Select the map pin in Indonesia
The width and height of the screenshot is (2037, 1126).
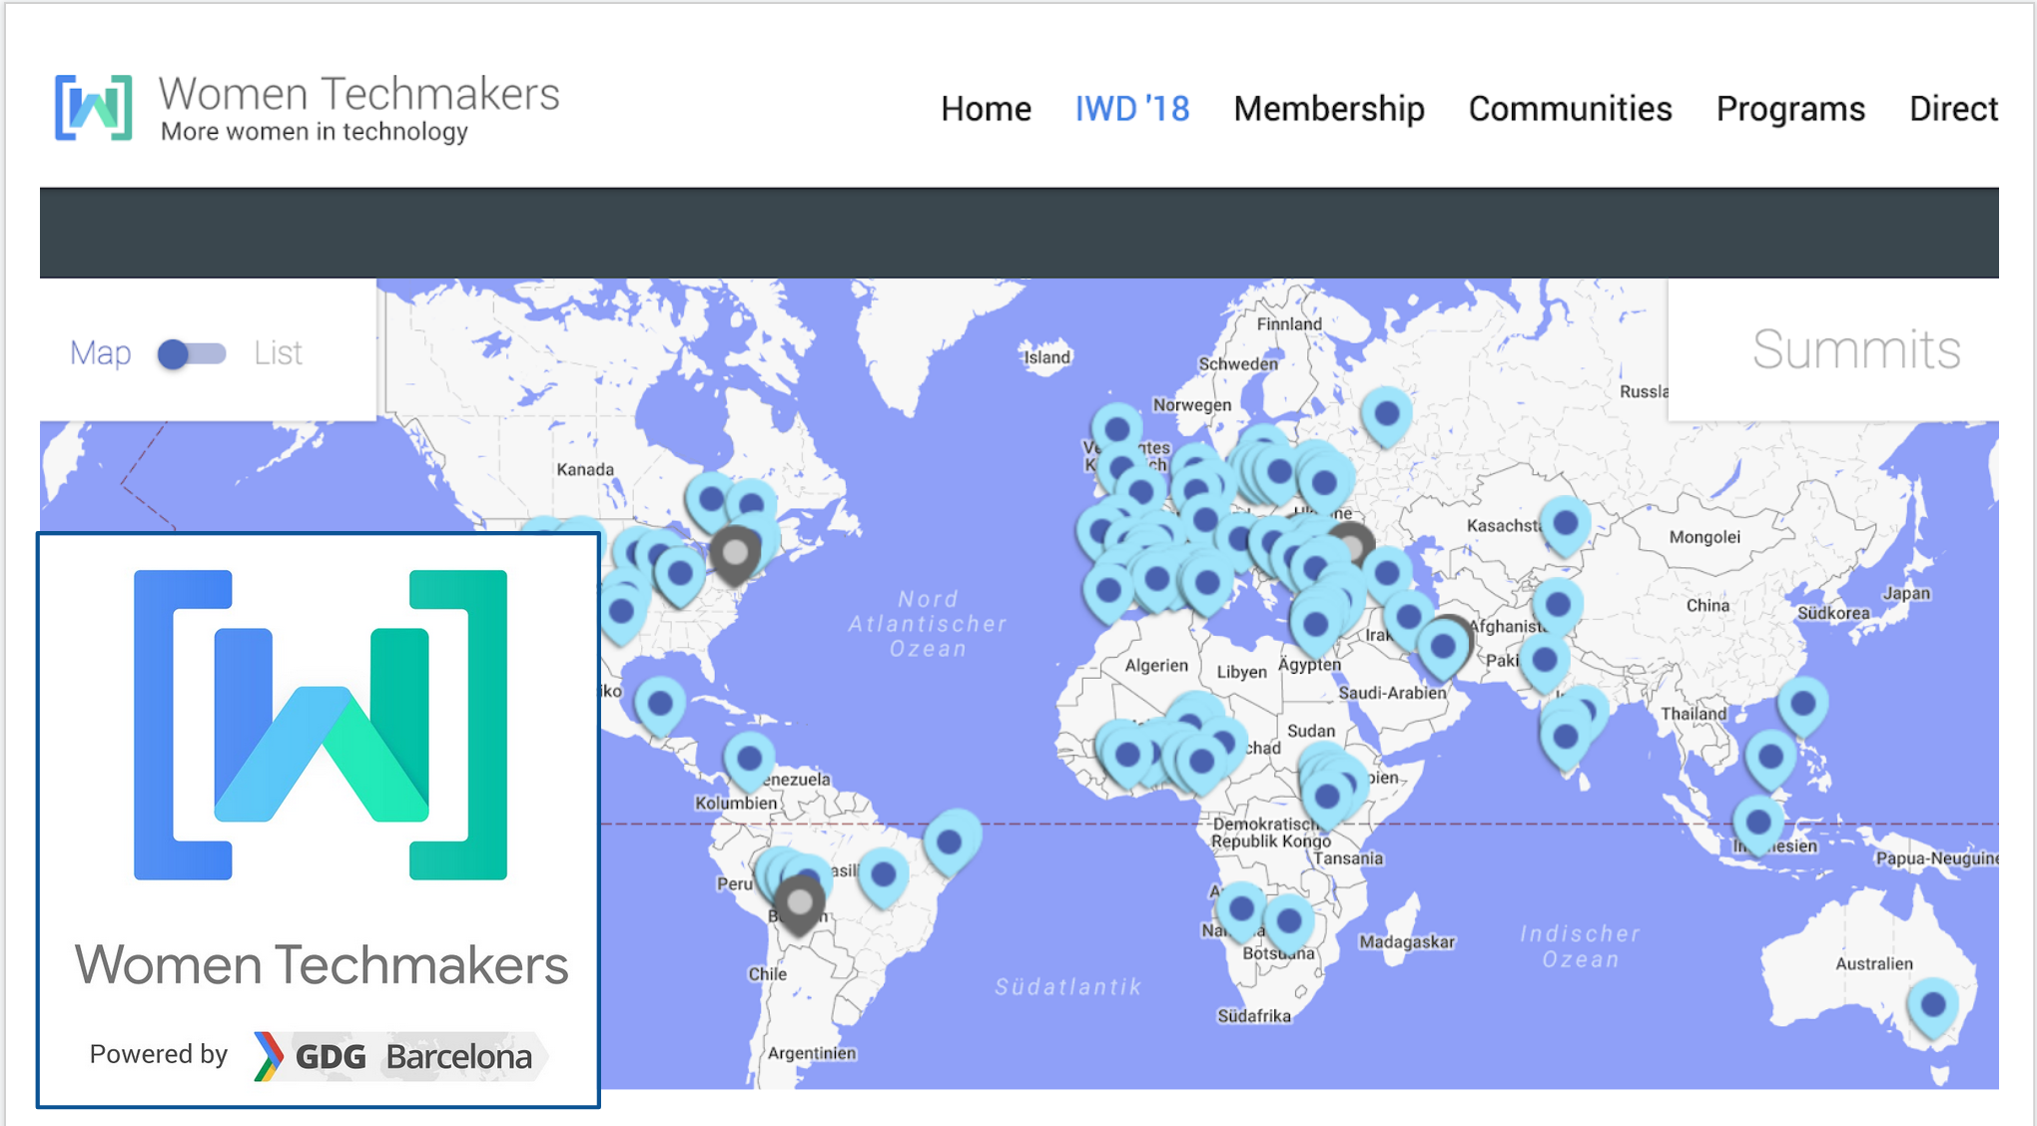(1758, 823)
